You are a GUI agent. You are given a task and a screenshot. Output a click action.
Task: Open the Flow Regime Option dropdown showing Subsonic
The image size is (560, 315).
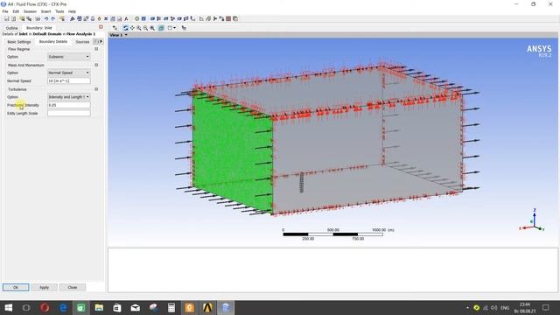69,57
